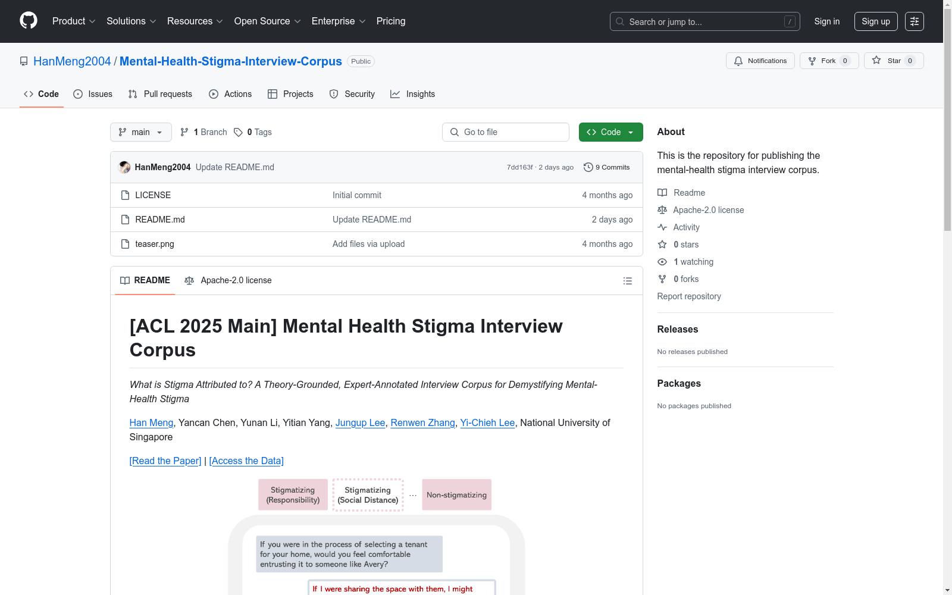The height and width of the screenshot is (595, 952).
Task: Open the Resources dropdown
Action: [195, 21]
